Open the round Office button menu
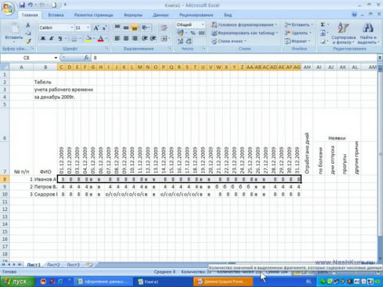The width and height of the screenshot is (383, 287). (8, 9)
